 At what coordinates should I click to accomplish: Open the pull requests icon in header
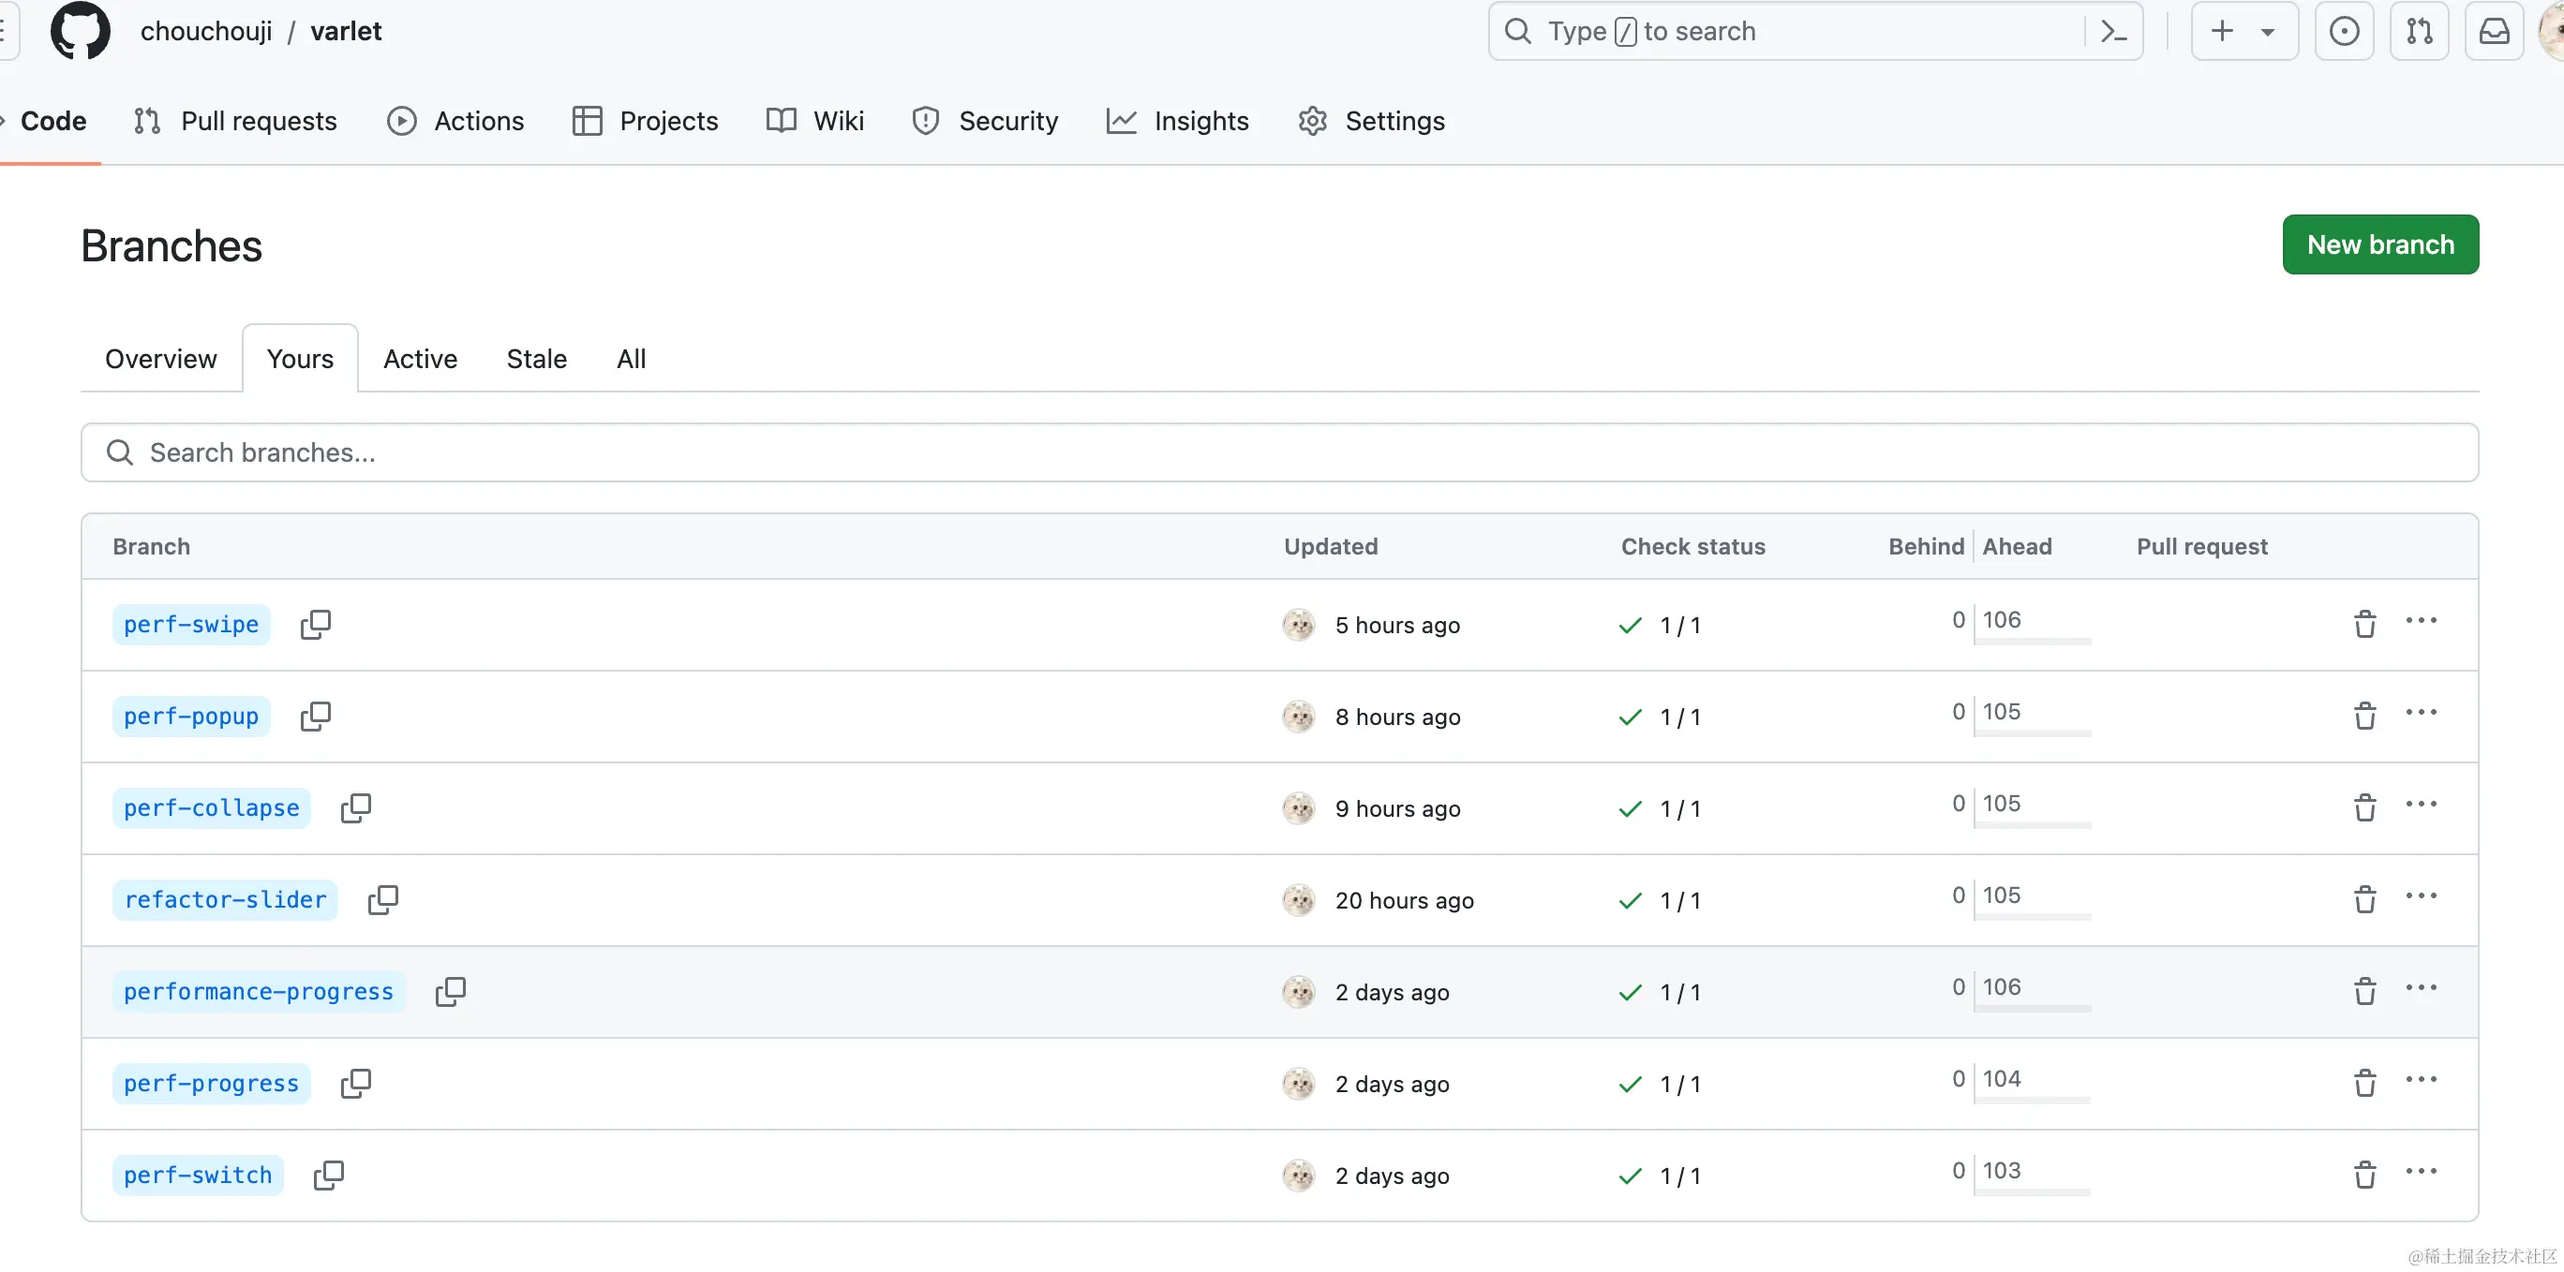[x=2420, y=31]
